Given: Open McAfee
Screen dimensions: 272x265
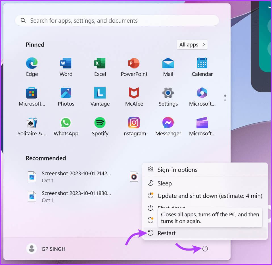Looking at the screenshot, I should pyautogui.click(x=134, y=97).
